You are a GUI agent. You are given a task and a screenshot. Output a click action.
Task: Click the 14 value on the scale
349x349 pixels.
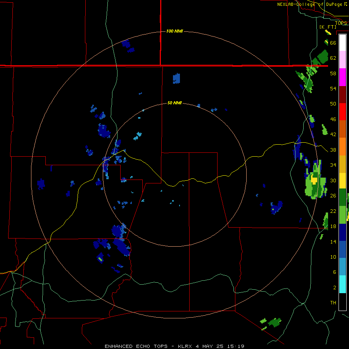[333, 242]
